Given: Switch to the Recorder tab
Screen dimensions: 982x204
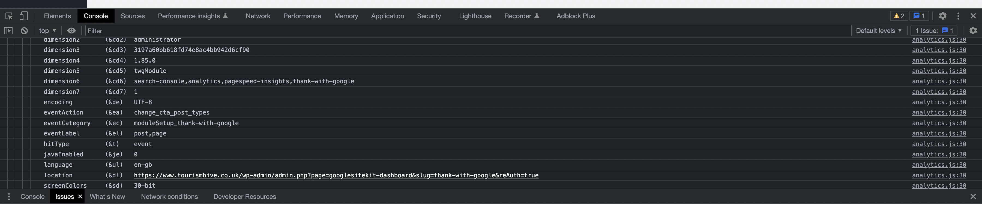Looking at the screenshot, I should click(x=522, y=16).
